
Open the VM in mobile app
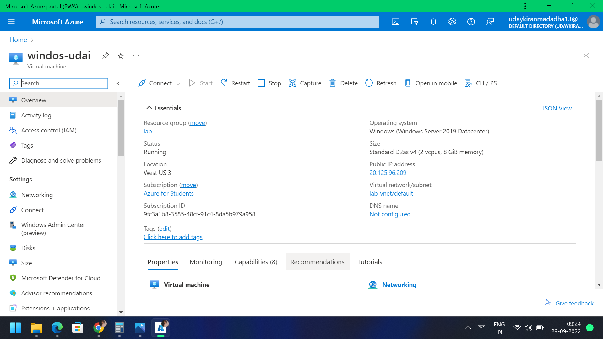431,83
